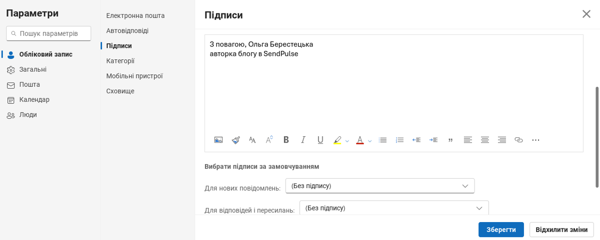Insert a bulleted list
This screenshot has height=240, width=600.
coord(383,140)
